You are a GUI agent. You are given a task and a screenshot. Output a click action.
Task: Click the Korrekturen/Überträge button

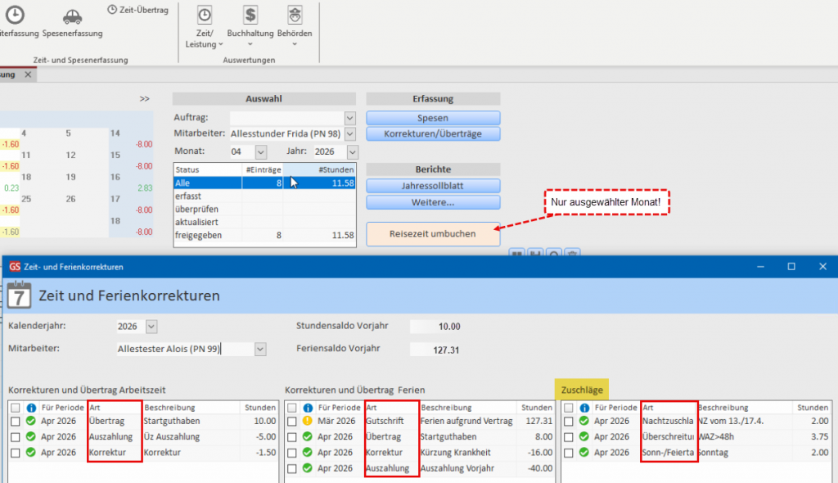pos(432,133)
